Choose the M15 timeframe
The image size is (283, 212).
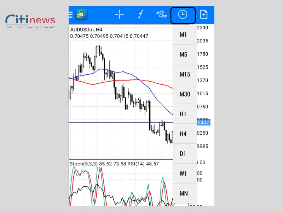pyautogui.click(x=185, y=74)
